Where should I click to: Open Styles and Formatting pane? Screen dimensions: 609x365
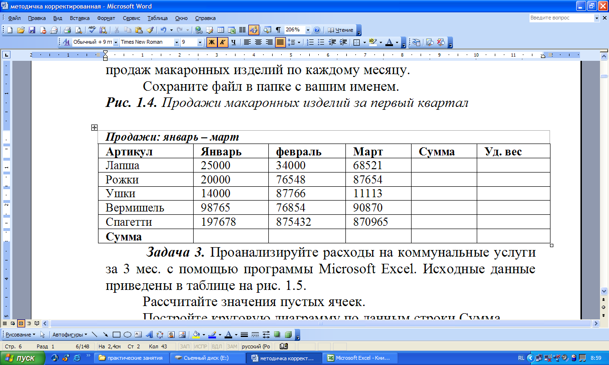[66, 42]
